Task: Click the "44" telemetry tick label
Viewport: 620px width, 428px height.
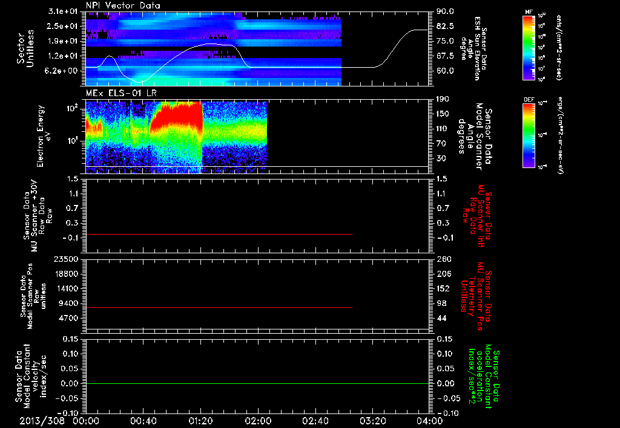Action: point(441,318)
